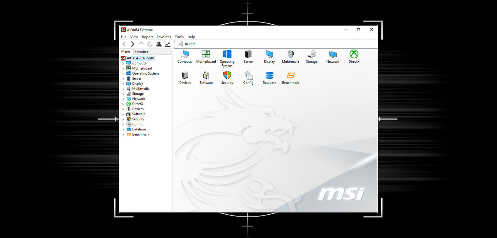497x238 pixels.
Task: Click the user profile toolbar icon
Action: pos(159,44)
